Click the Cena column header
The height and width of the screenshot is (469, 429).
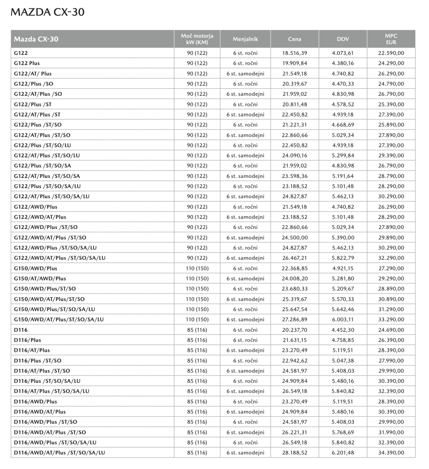(295, 39)
